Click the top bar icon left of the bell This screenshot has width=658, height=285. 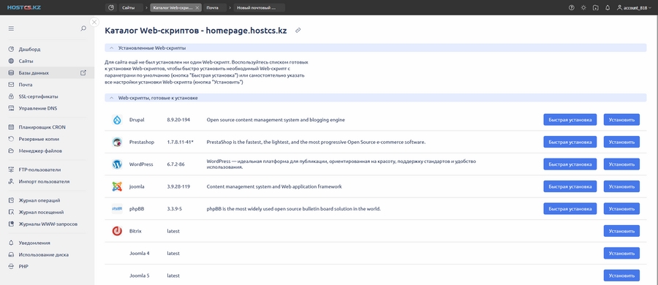click(x=595, y=7)
